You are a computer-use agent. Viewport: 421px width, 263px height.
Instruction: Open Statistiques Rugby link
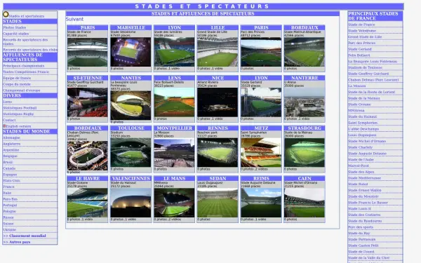(x=18, y=114)
